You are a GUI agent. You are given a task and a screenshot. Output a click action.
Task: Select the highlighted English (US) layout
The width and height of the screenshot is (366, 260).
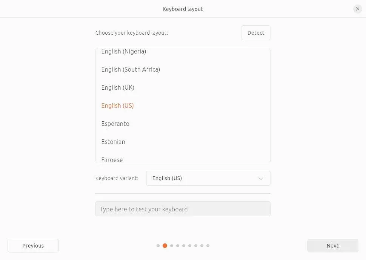[117, 106]
